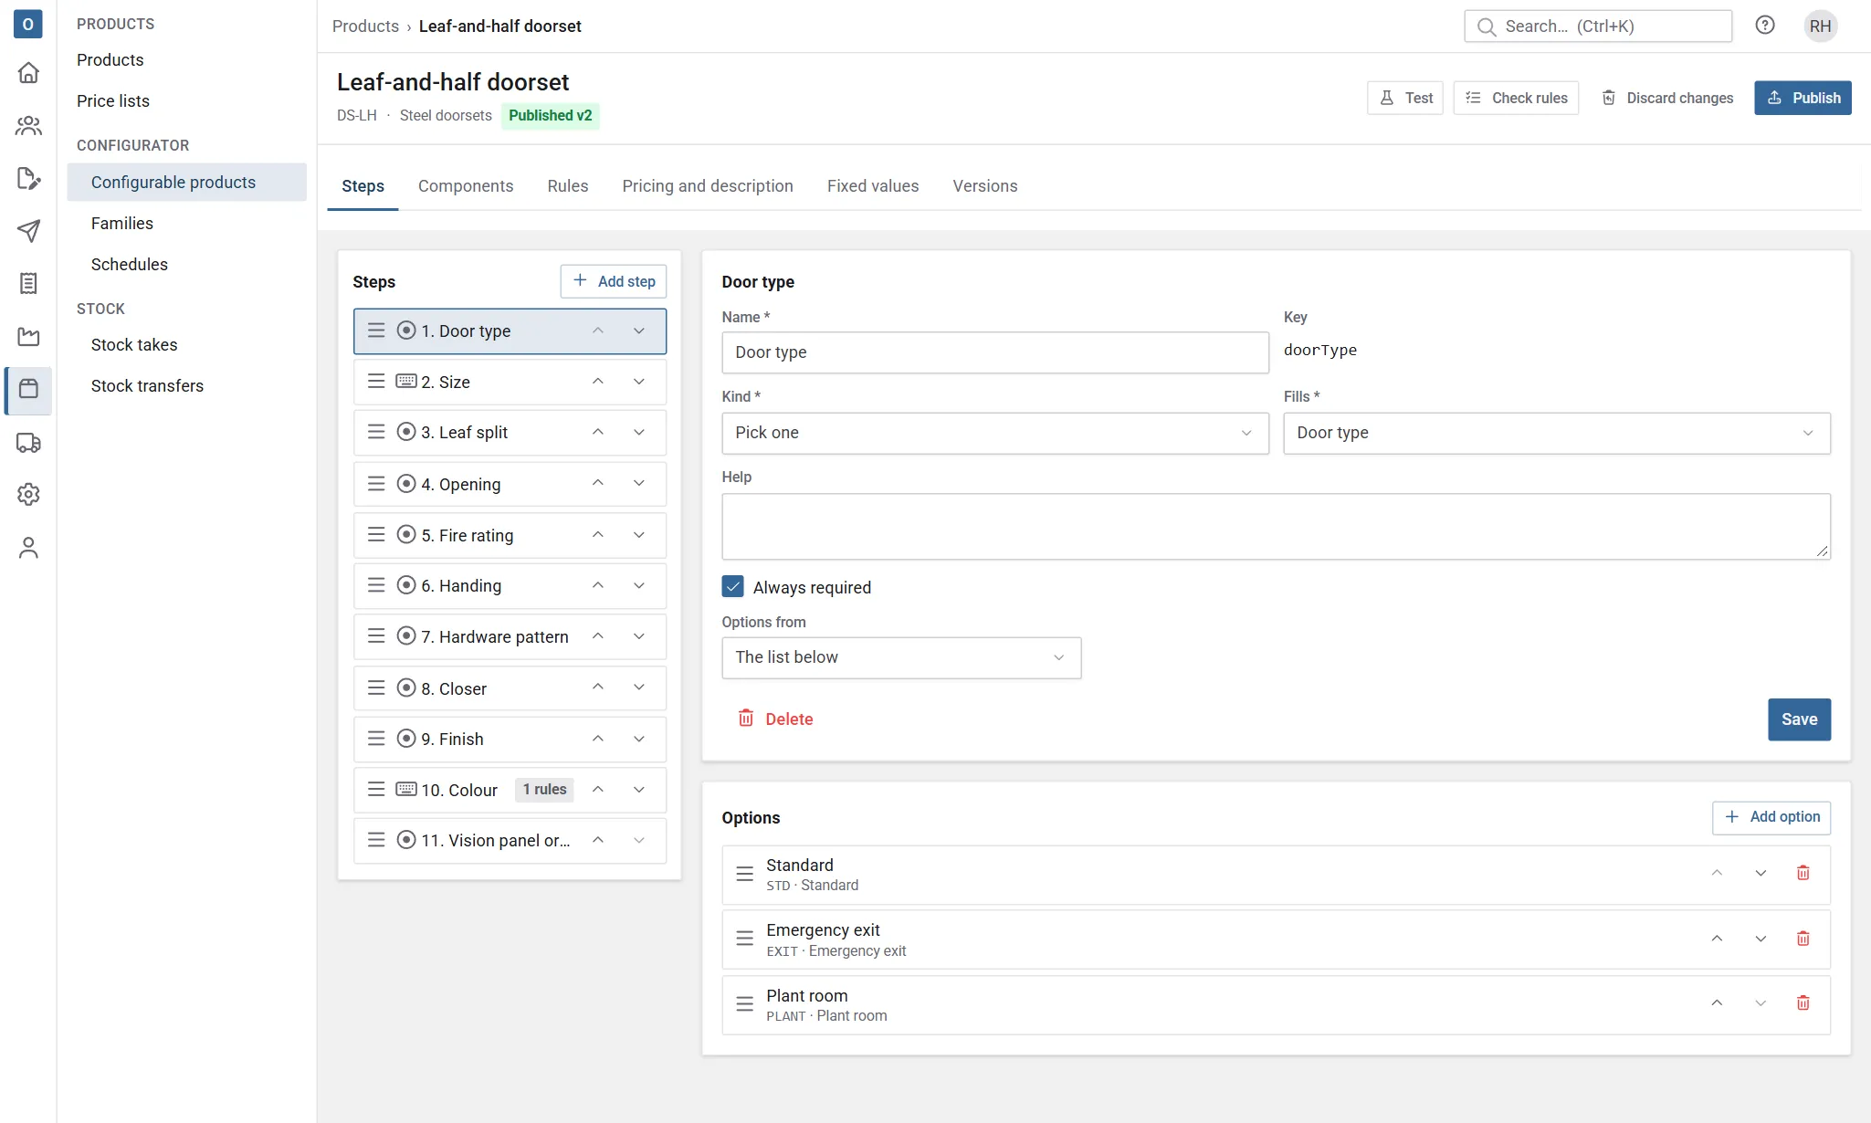1871x1123 pixels.
Task: Open the Fills dropdown showing Door type
Action: pos(1556,433)
